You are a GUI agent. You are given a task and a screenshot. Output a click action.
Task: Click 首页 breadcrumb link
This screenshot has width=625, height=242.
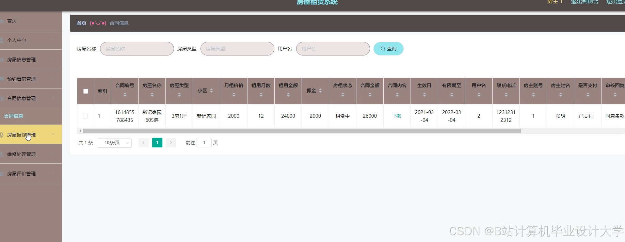tap(82, 23)
